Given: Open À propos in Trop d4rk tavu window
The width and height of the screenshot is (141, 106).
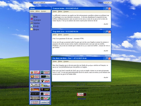Looking at the screenshot, I should tap(66, 35).
